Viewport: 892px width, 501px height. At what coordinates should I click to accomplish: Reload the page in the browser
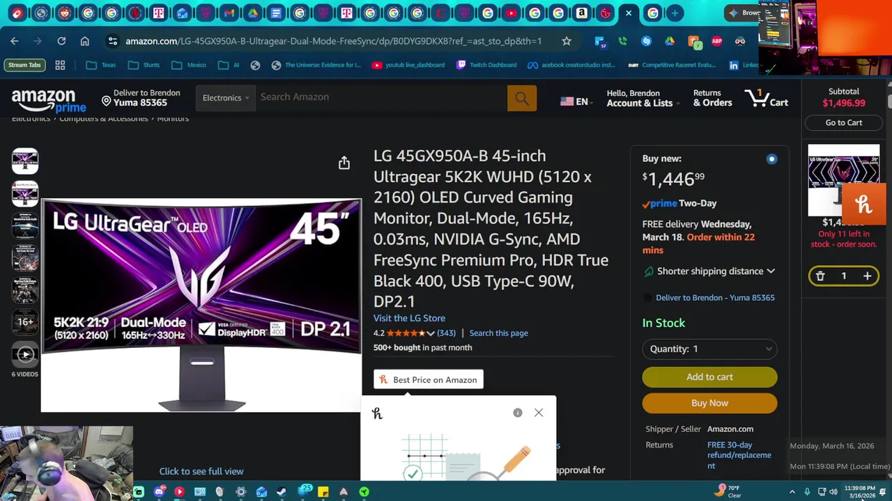point(61,41)
